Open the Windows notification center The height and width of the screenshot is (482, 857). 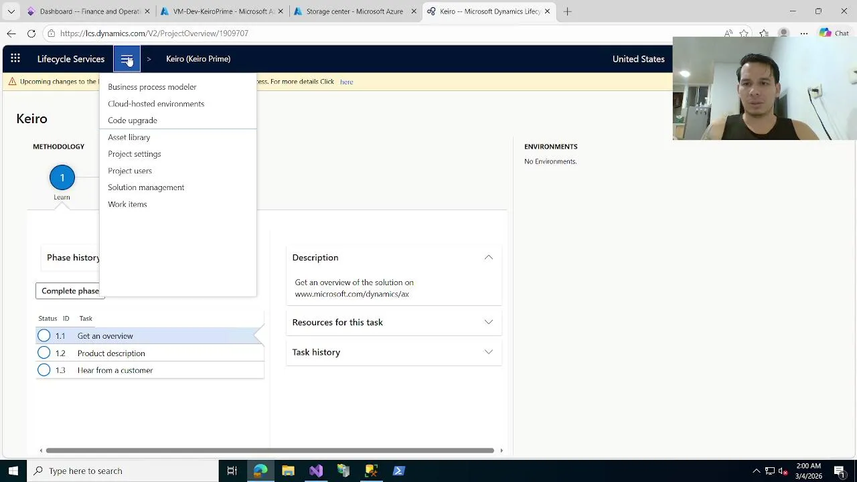pos(840,471)
